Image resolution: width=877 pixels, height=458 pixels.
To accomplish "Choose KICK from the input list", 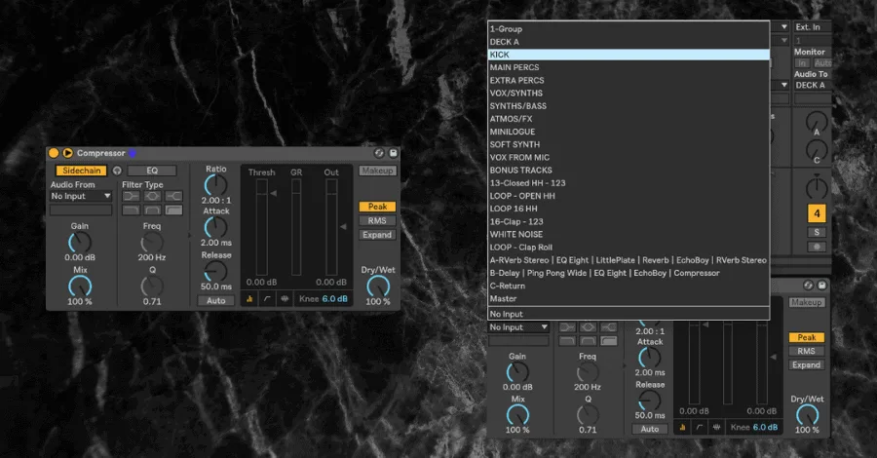I will (629, 55).
